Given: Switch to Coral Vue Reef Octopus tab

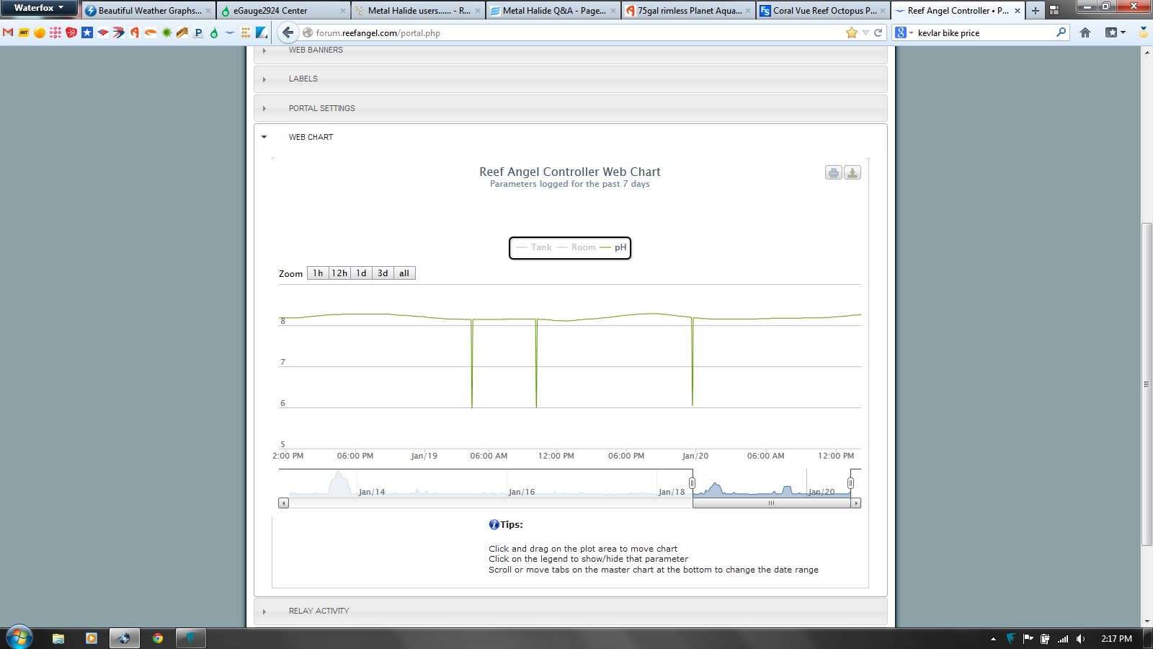Looking at the screenshot, I should point(822,11).
